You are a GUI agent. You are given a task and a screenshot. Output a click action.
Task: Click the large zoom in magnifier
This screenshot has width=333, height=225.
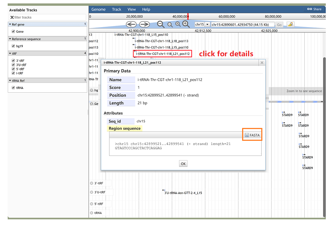[186, 24]
